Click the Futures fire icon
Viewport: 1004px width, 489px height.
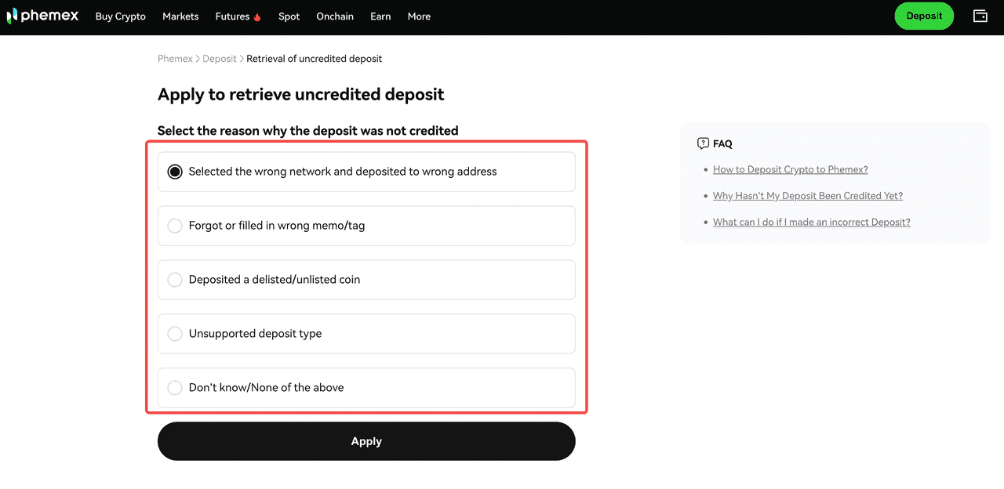(x=257, y=17)
